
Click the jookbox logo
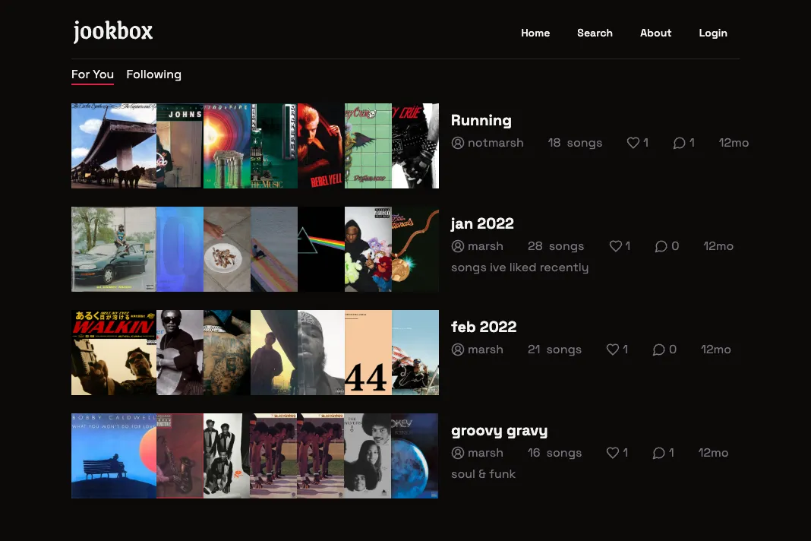click(113, 32)
